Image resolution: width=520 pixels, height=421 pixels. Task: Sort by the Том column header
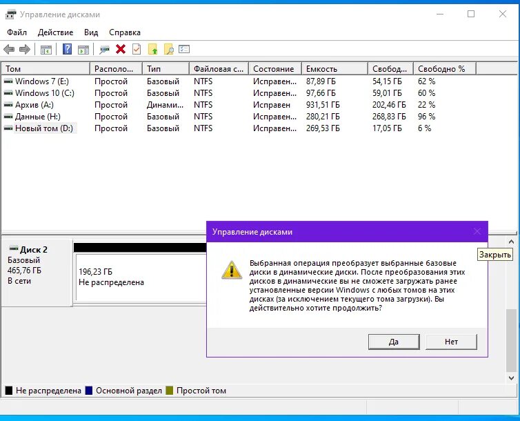point(46,69)
